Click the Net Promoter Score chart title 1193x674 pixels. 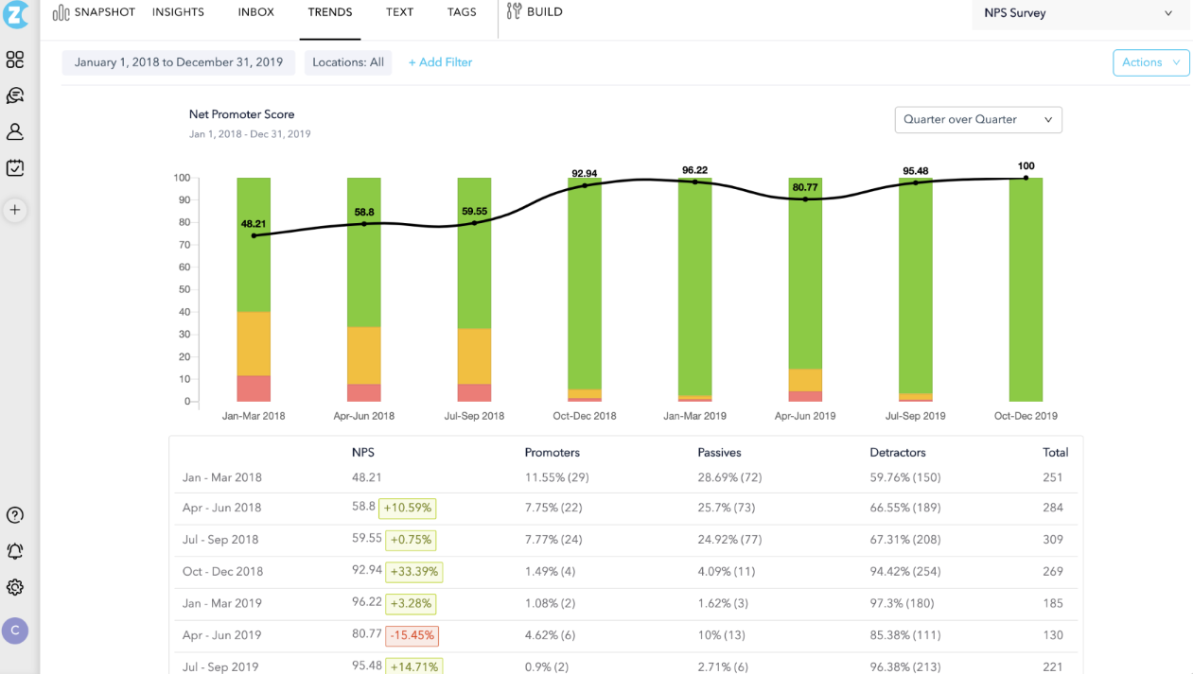[x=242, y=114]
